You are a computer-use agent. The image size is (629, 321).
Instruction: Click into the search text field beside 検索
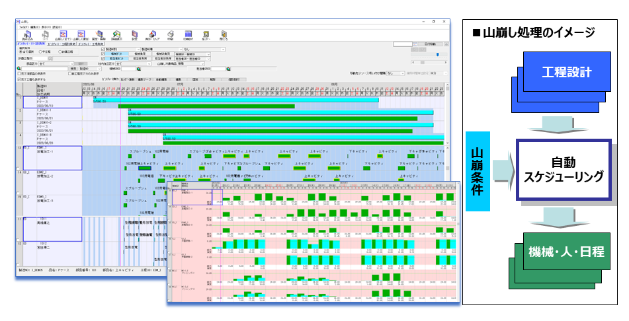pyautogui.click(x=44, y=69)
